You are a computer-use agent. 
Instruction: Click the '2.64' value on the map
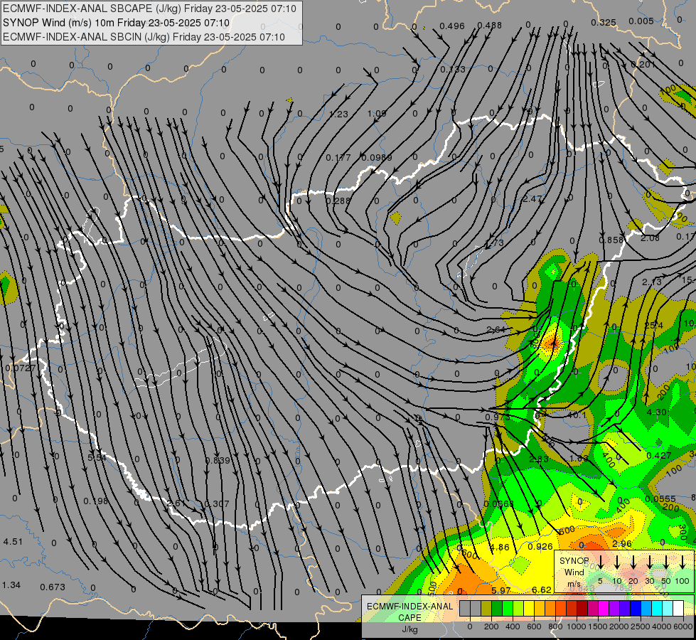[496, 329]
